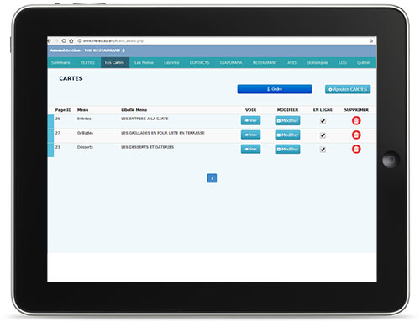Delete the Grillades card with trash icon
The height and width of the screenshot is (322, 420).
point(356,135)
